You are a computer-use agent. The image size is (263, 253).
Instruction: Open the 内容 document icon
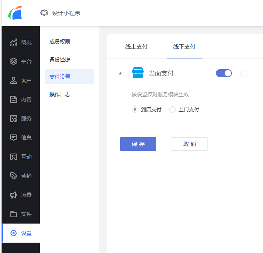tap(14, 99)
